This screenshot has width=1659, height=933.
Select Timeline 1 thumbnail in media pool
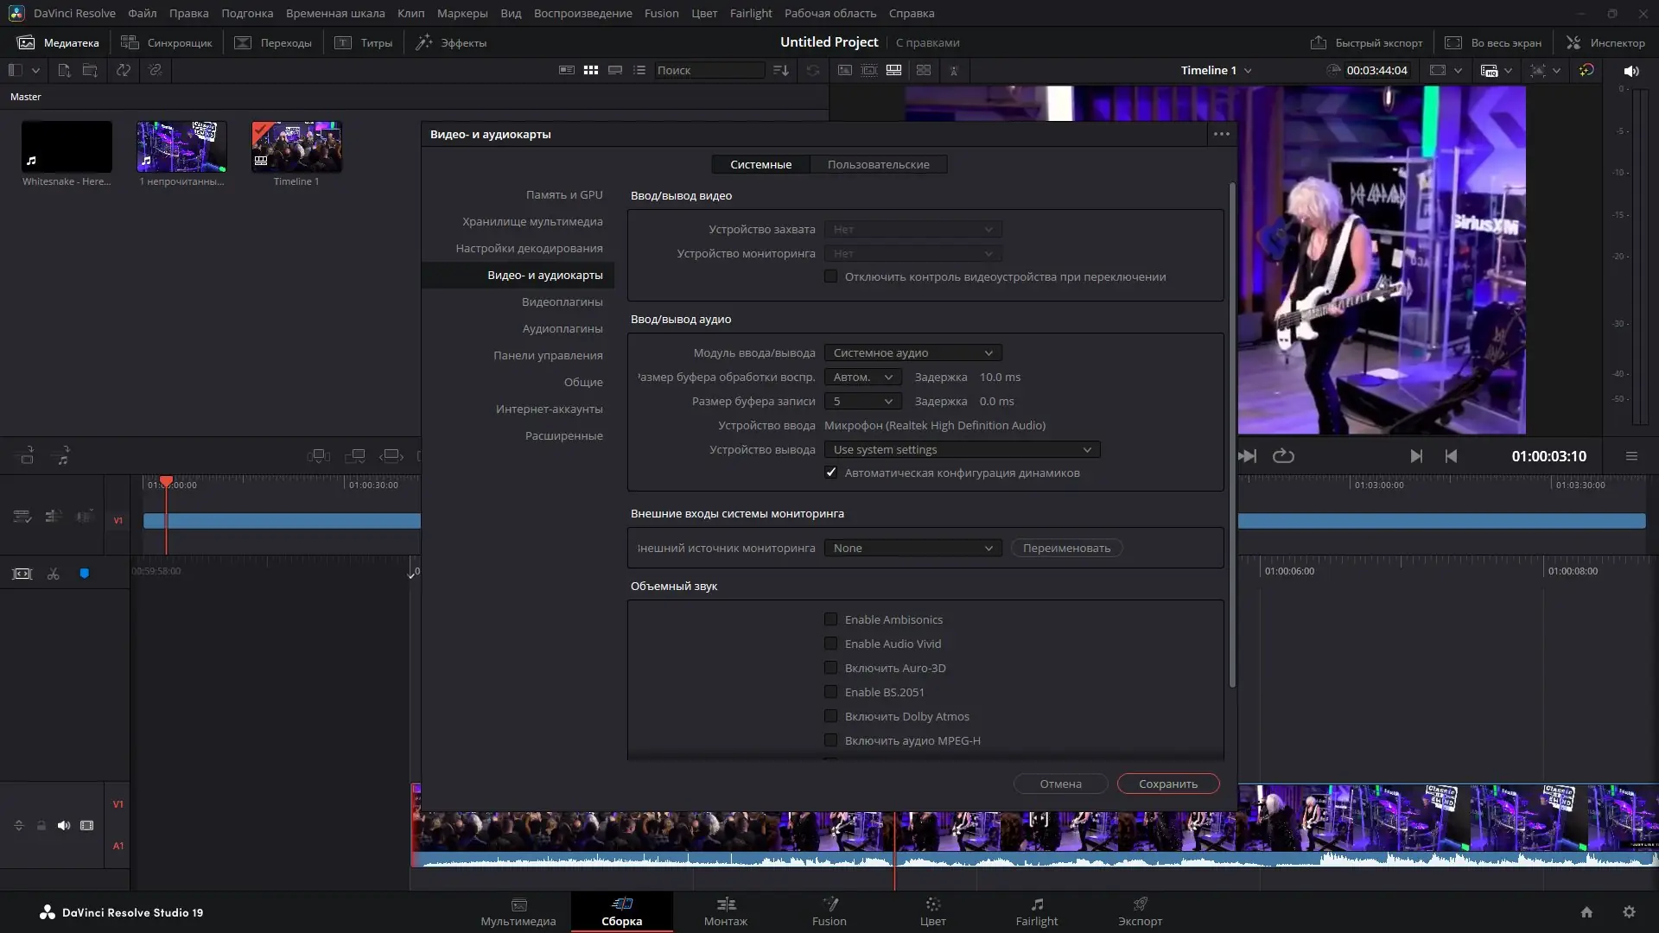point(296,147)
